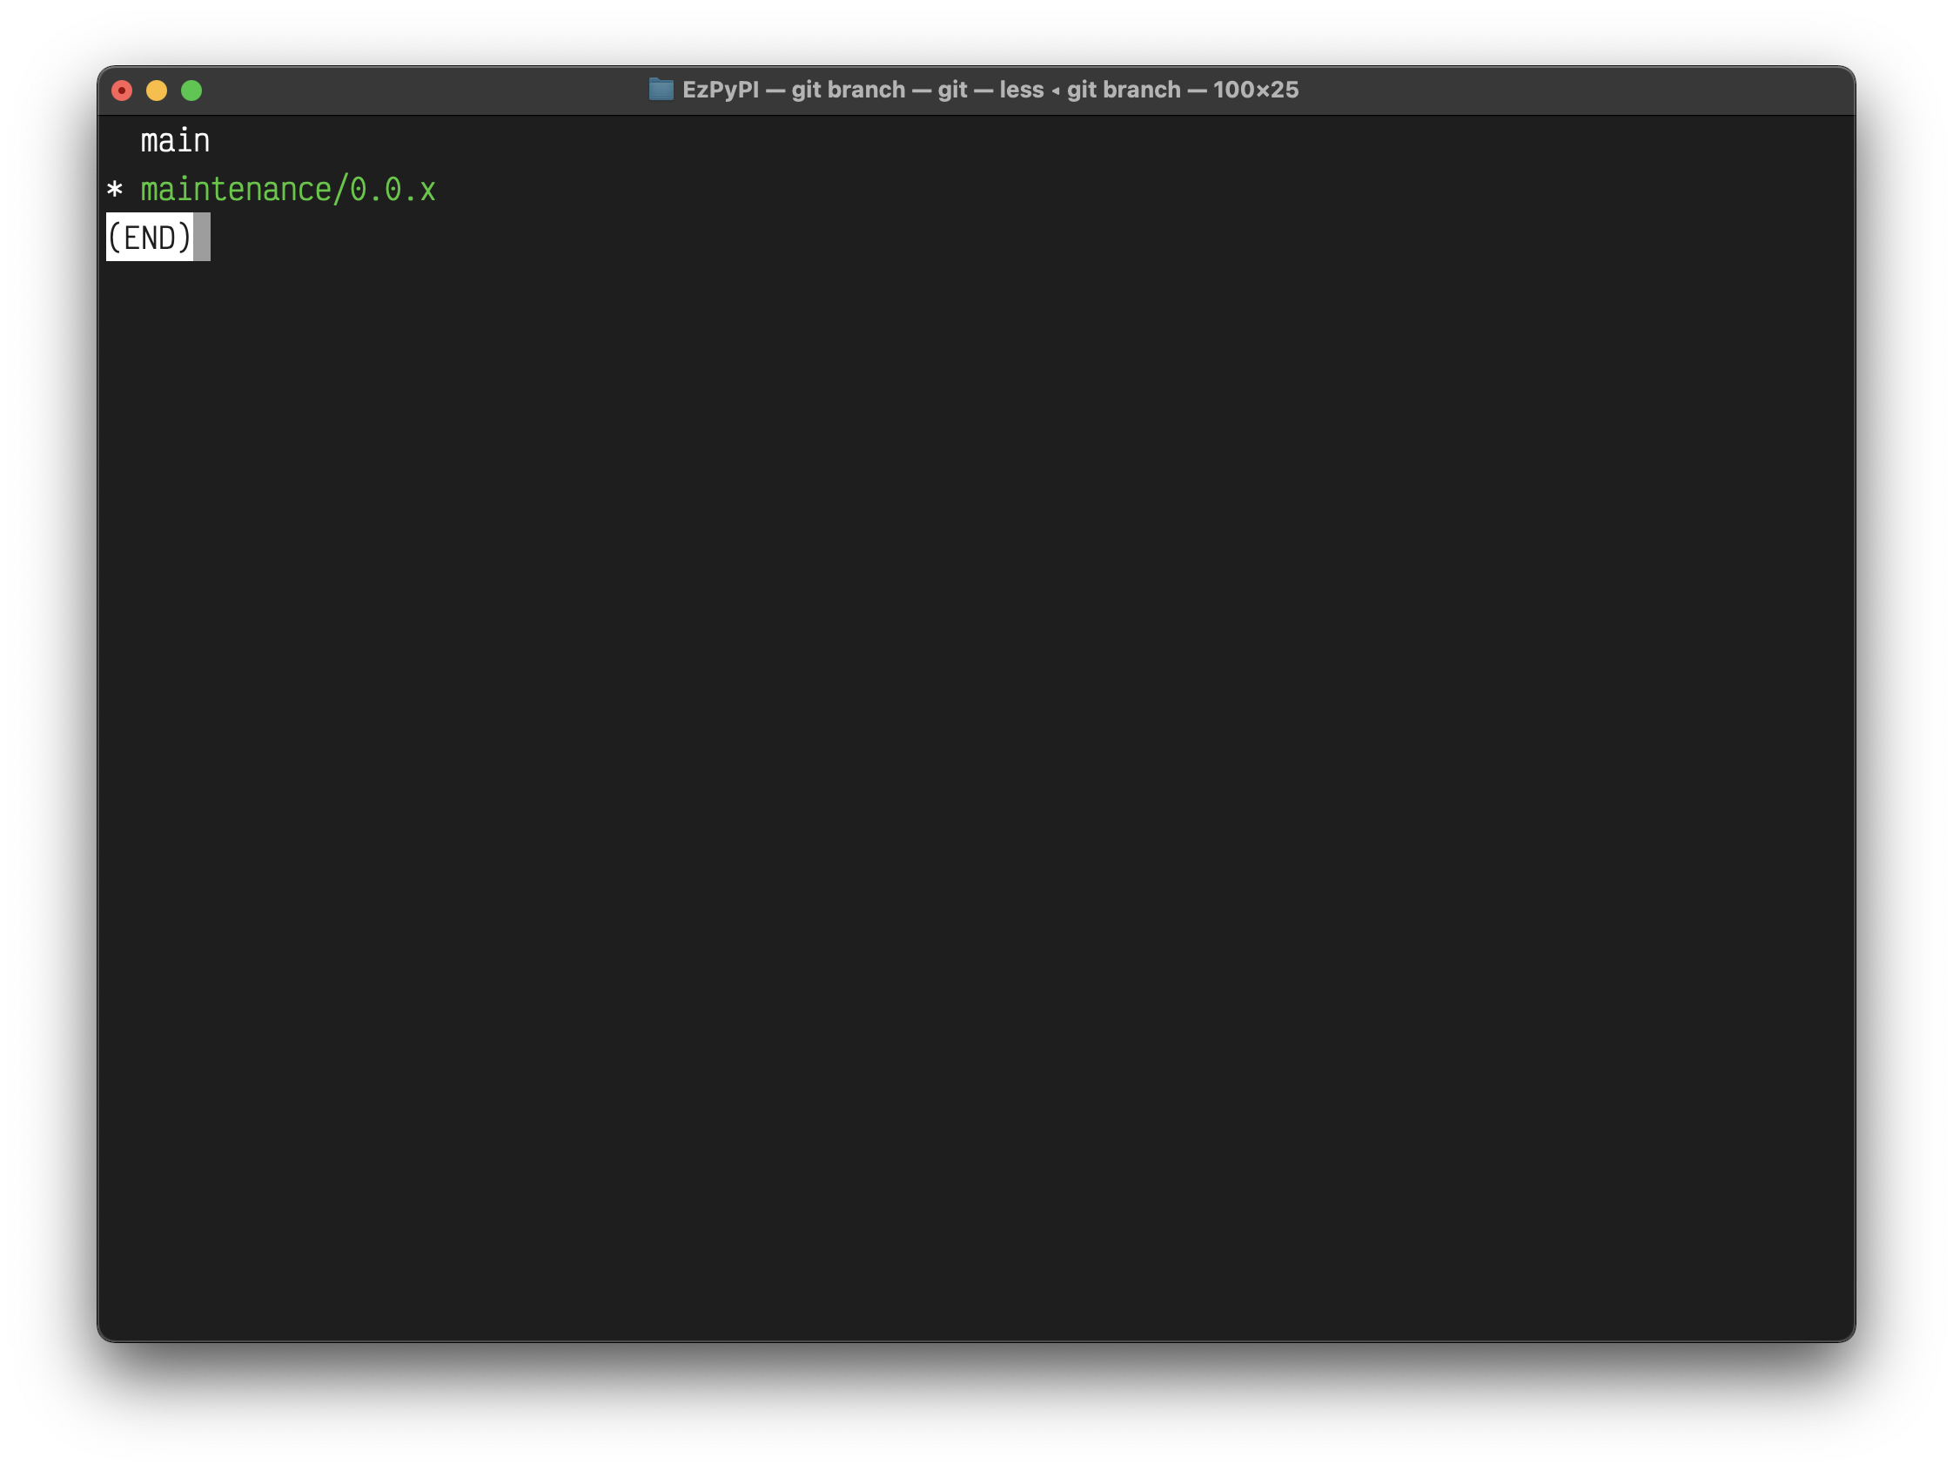Screen dimensions: 1953x1471
Task: Click the first git branch text in title
Action: (848, 90)
